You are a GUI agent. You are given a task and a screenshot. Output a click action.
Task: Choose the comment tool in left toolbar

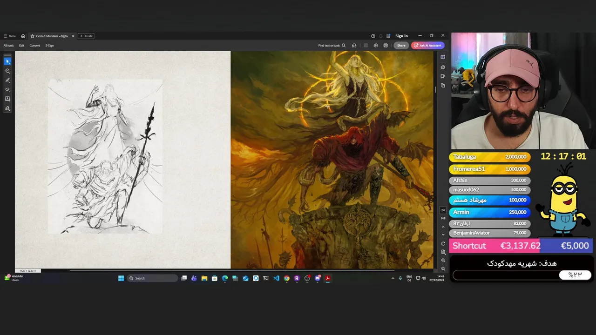pyautogui.click(x=7, y=71)
